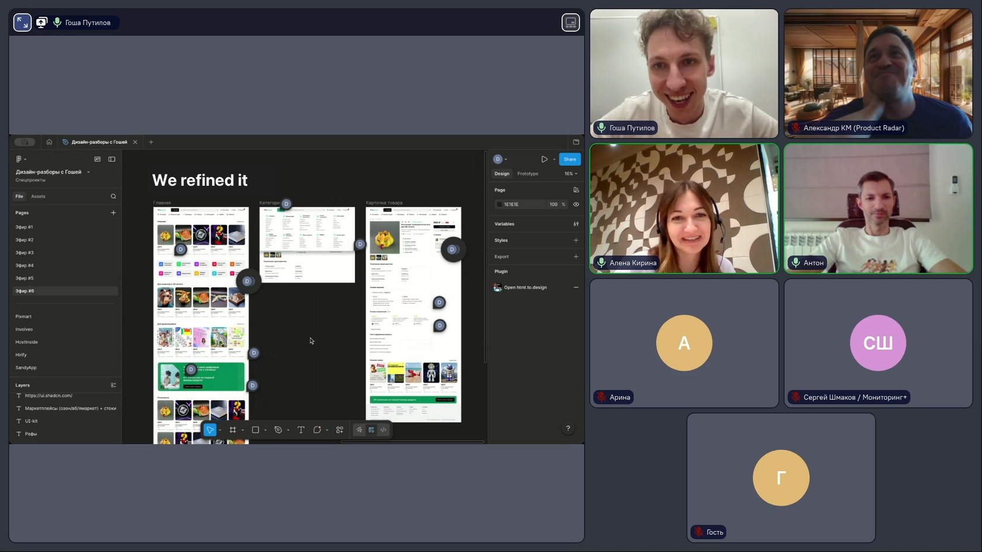The height and width of the screenshot is (552, 982).
Task: Switch to Draw mode in toolbar
Action: coord(359,430)
